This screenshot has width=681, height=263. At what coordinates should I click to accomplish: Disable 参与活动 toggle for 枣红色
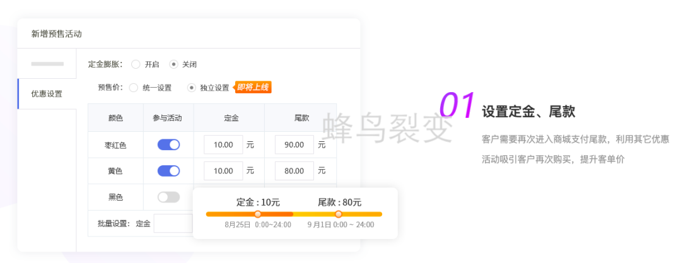point(168,144)
